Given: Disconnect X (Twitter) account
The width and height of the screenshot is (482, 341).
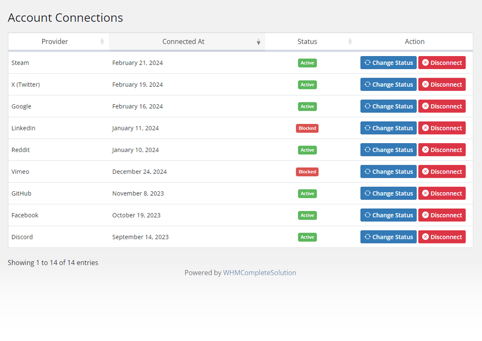Looking at the screenshot, I should (x=442, y=84).
